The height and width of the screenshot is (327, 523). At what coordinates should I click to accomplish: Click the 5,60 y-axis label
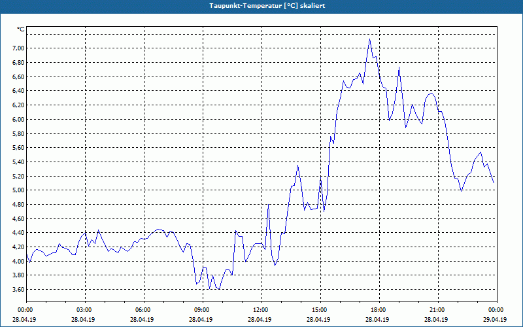point(19,148)
